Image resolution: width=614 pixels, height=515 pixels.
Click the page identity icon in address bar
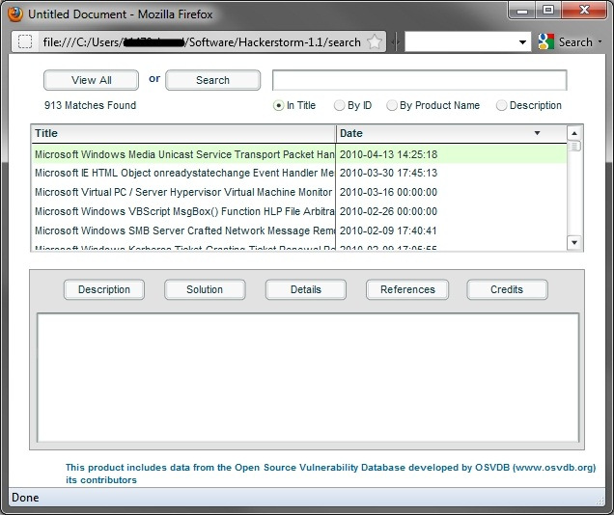tap(25, 41)
